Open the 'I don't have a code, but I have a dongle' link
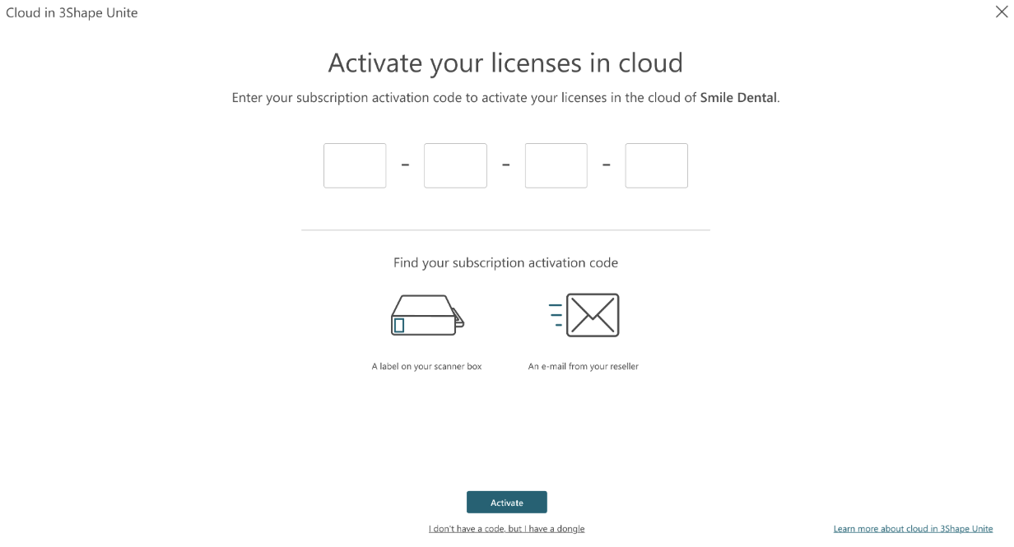The width and height of the screenshot is (1014, 547). pyautogui.click(x=507, y=529)
